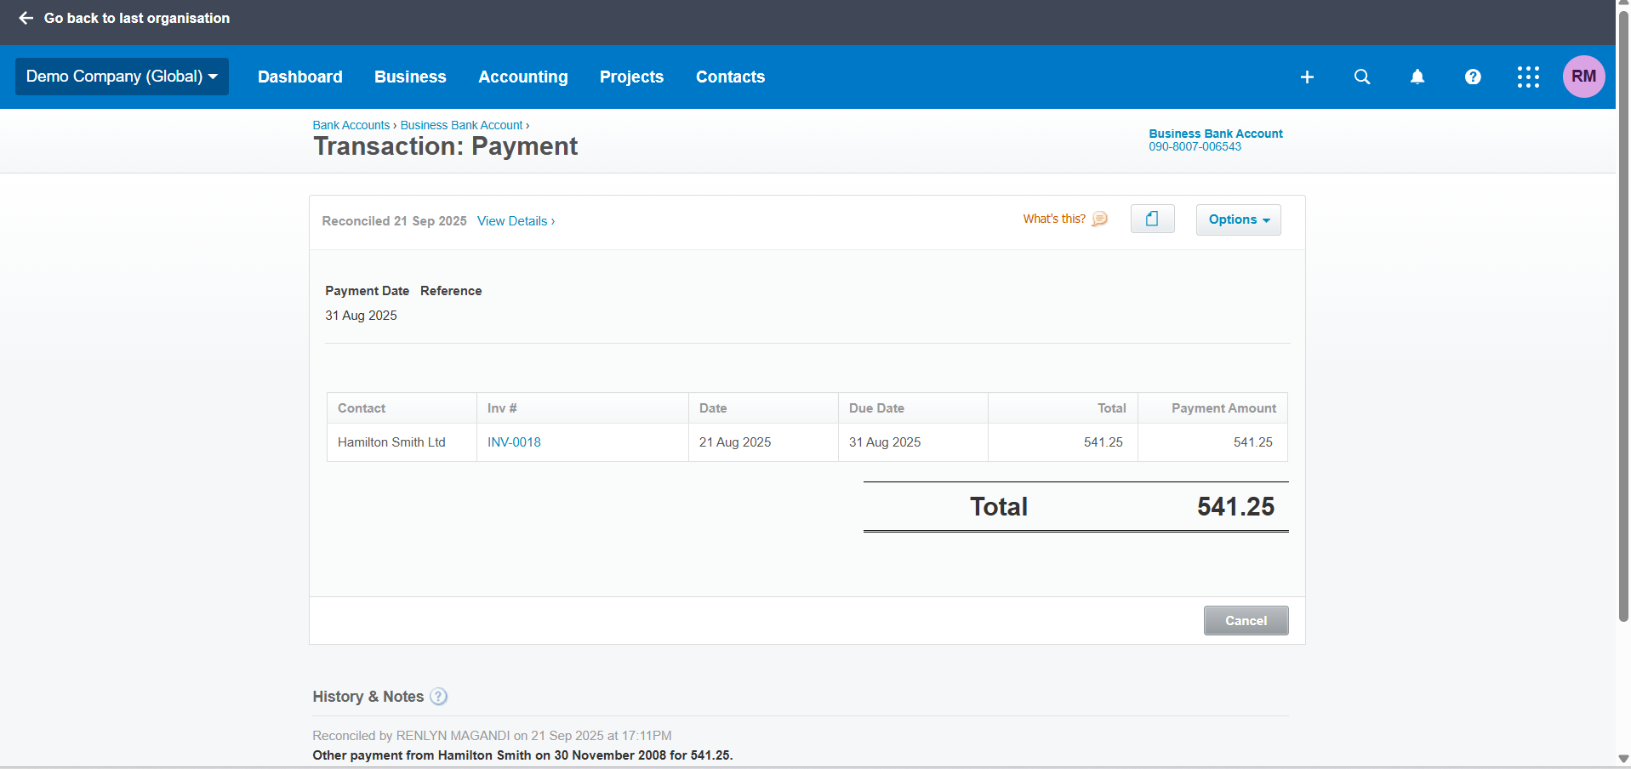This screenshot has width=1631, height=769.
Task: Go to the Contacts menu
Action: point(730,77)
